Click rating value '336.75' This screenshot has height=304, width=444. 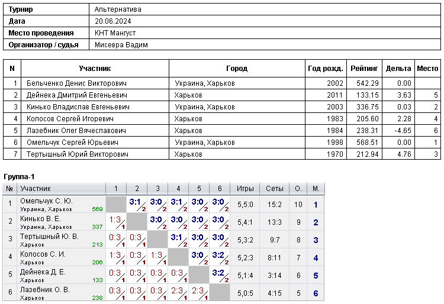367,107
